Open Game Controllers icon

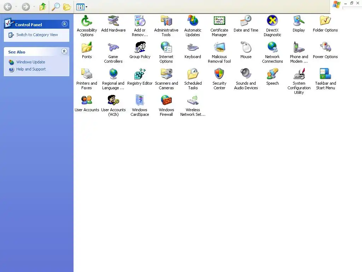[x=113, y=47]
